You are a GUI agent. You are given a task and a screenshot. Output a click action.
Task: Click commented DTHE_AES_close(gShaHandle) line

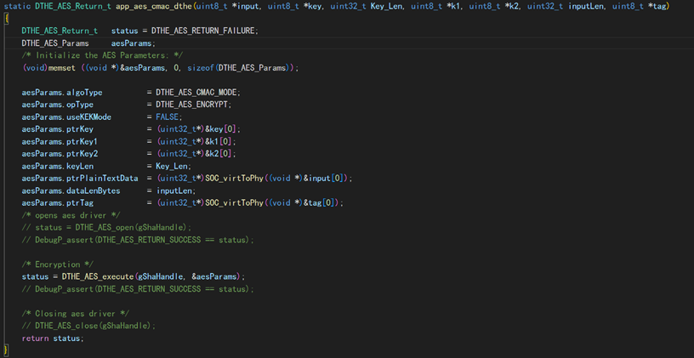pos(89,326)
